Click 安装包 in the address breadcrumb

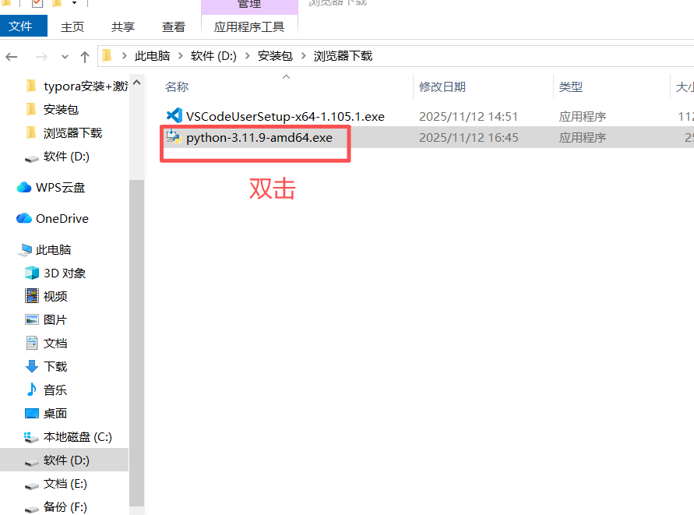(275, 56)
